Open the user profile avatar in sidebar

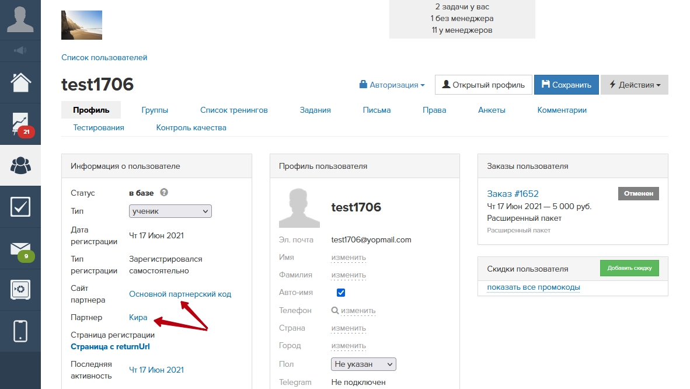(20, 19)
